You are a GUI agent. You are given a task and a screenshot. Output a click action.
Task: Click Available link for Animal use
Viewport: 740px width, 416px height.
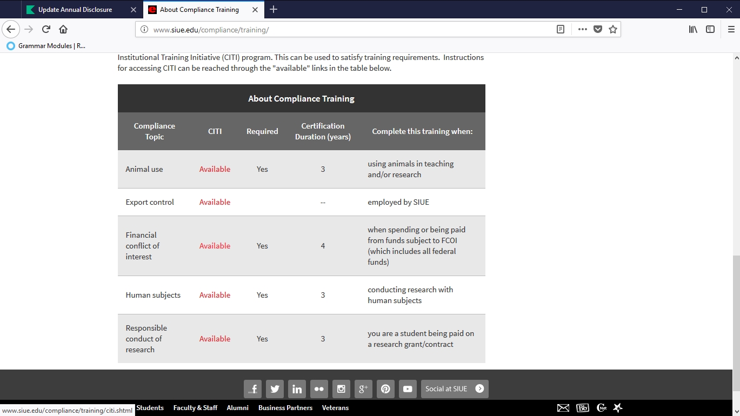click(215, 169)
